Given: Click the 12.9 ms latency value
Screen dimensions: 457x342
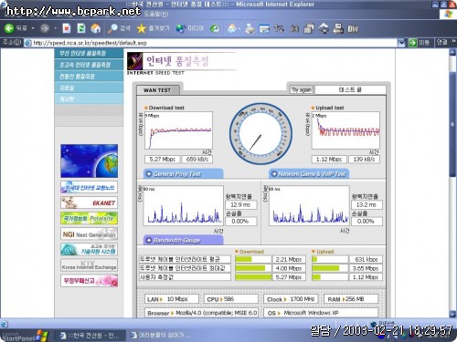Looking at the screenshot, I should [x=240, y=205].
